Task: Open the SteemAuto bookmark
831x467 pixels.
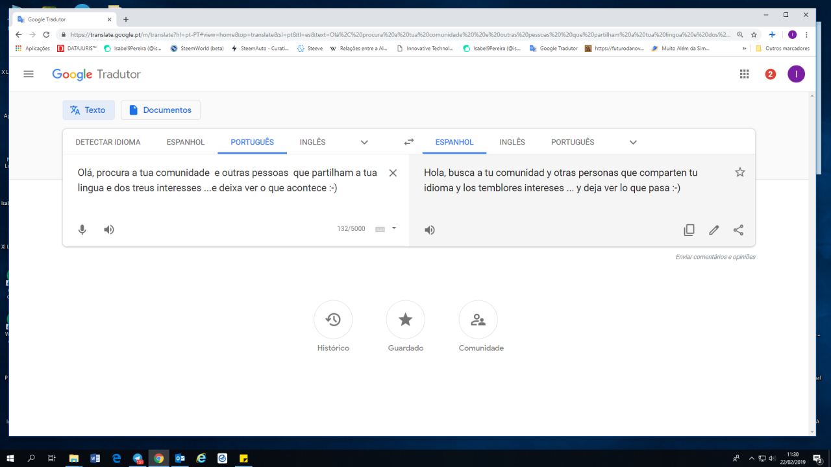Action: click(x=260, y=49)
